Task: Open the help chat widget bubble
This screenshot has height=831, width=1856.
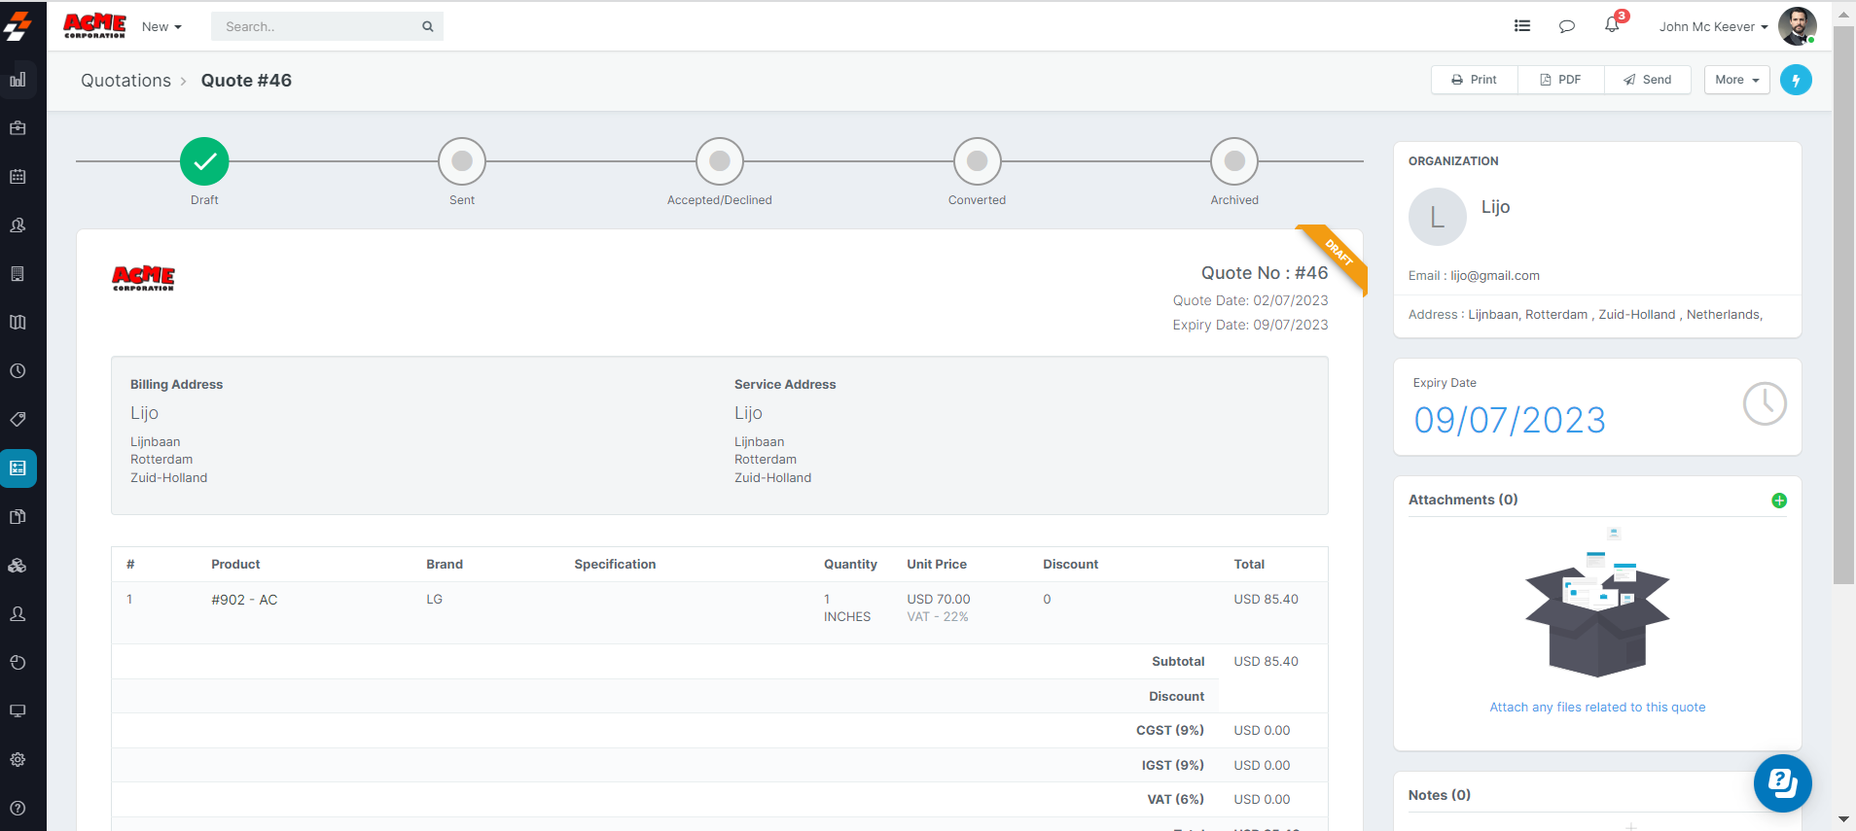Action: [x=1782, y=782]
